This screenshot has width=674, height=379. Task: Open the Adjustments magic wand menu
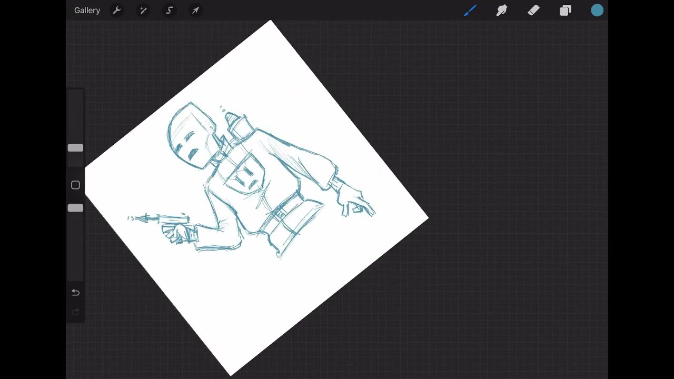click(x=143, y=11)
